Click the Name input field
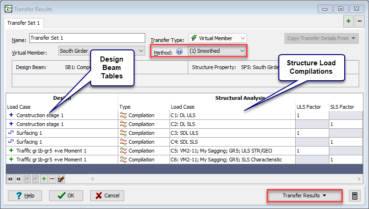The image size is (369, 209). tap(87, 38)
